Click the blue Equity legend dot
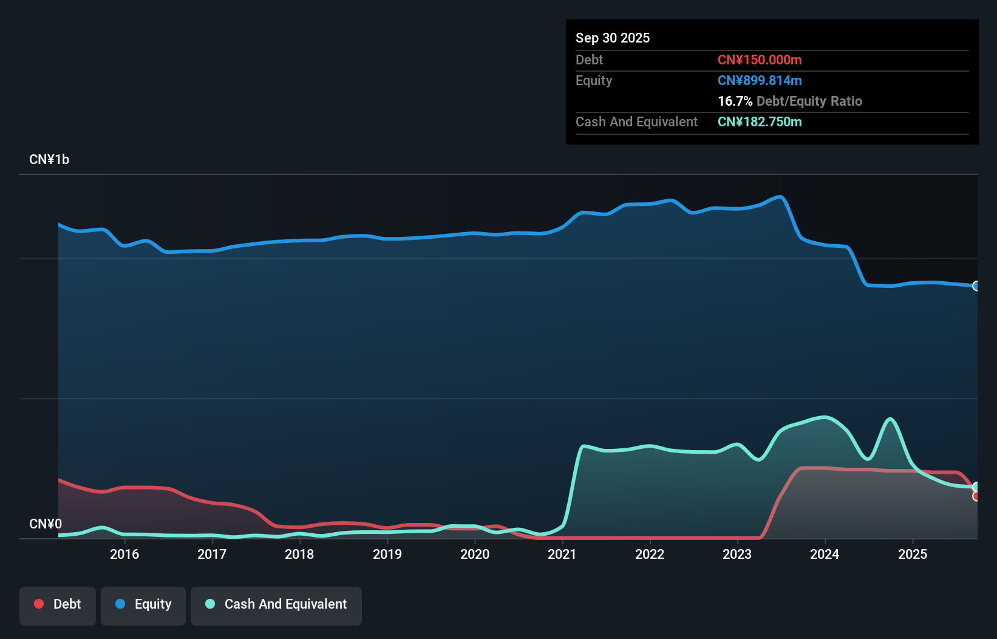The height and width of the screenshot is (639, 997). (120, 604)
